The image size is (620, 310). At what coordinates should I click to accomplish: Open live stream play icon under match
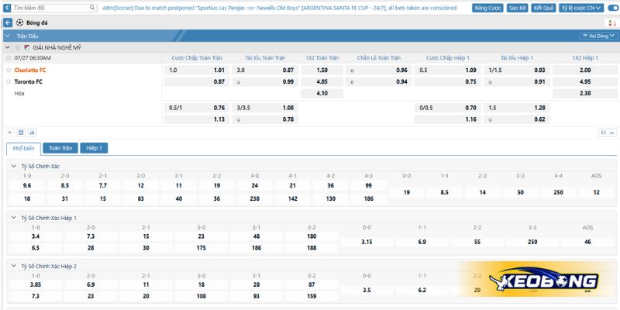point(10,133)
